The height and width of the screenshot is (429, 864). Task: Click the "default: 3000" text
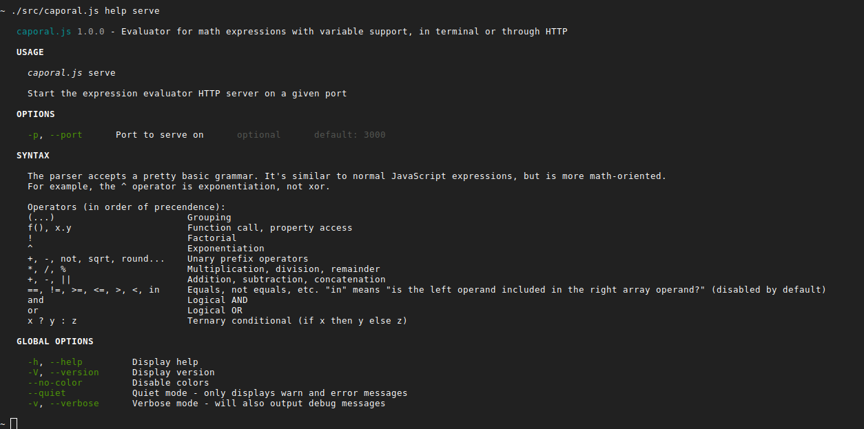pos(350,135)
